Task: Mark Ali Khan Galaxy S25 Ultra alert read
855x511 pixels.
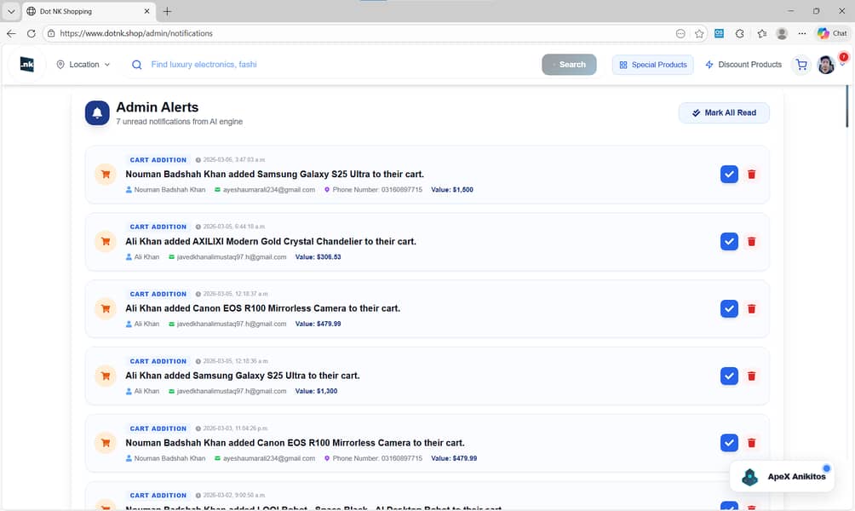Action: point(729,376)
